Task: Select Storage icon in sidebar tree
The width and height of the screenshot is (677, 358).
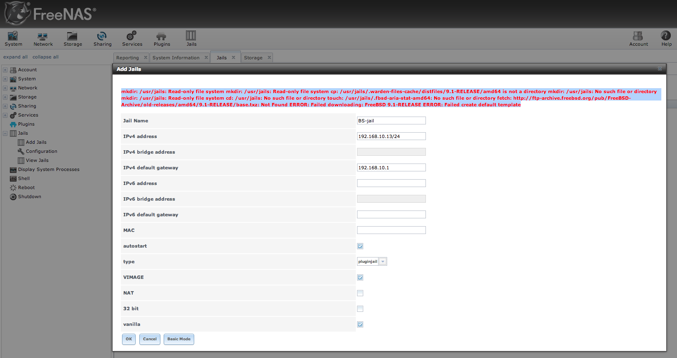Action: (x=13, y=97)
